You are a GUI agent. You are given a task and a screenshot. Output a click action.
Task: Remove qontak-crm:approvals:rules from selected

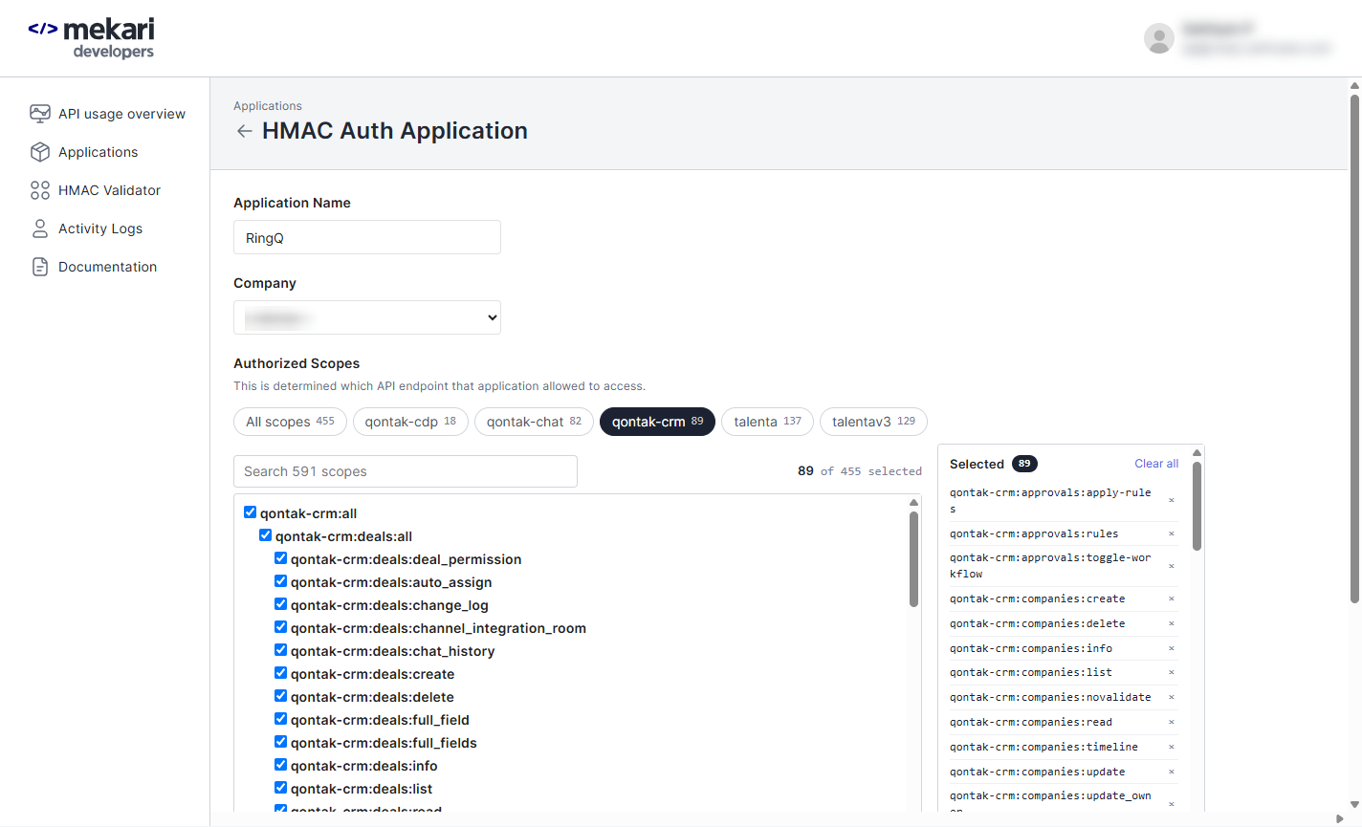(1172, 533)
